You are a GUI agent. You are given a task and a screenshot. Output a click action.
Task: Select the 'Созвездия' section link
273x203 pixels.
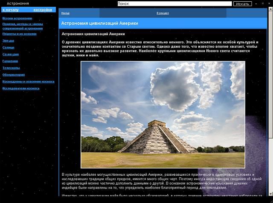(x=11, y=54)
